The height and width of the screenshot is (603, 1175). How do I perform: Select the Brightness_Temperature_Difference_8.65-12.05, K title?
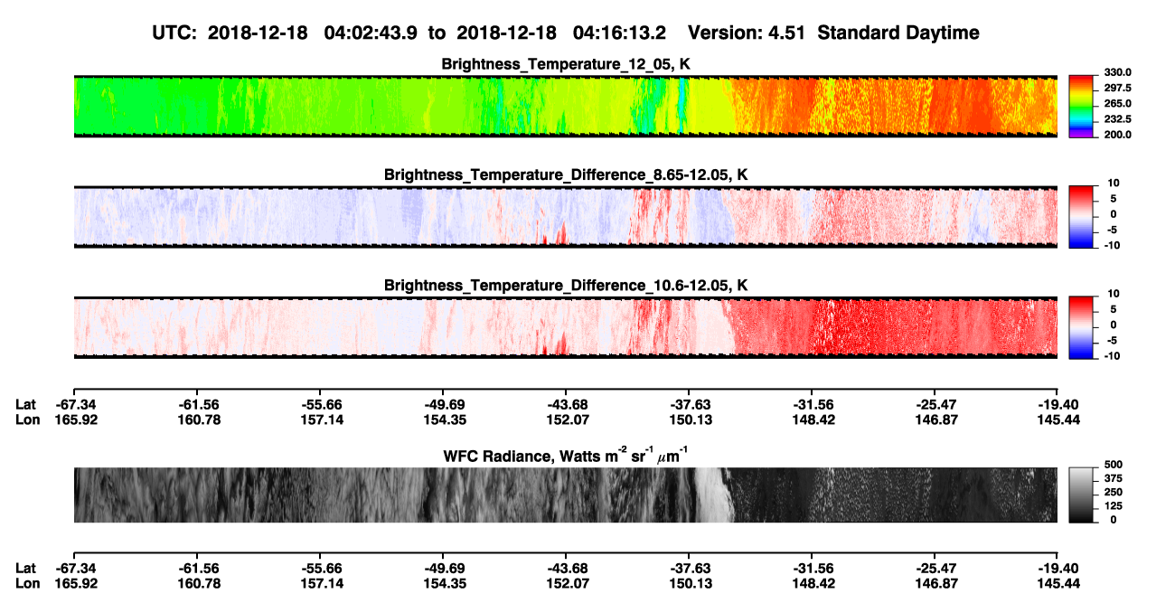[566, 174]
